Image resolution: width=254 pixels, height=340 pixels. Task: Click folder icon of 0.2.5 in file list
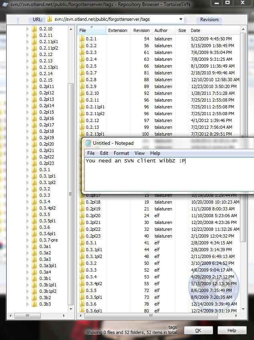coord(82,66)
